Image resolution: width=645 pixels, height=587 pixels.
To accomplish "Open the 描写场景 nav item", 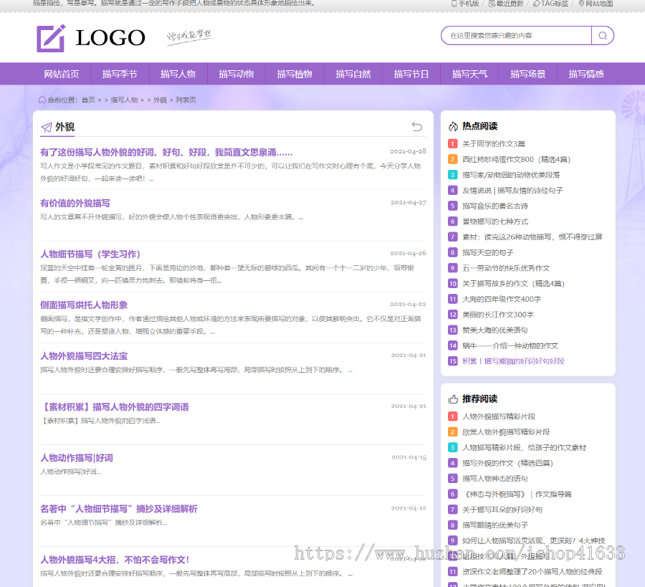I will 527,74.
